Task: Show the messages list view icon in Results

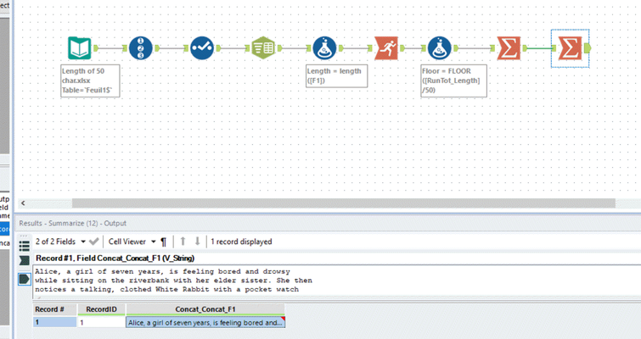Action: (24, 246)
